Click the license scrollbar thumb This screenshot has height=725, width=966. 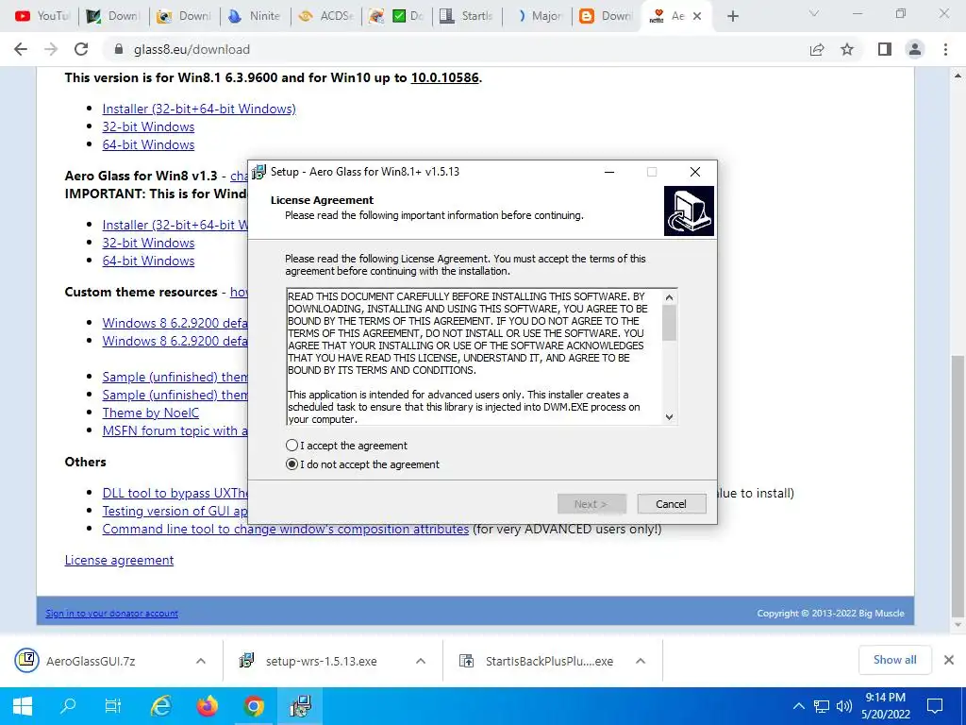[x=669, y=323]
